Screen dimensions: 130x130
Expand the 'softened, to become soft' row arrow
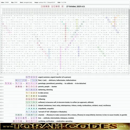point(3,102)
